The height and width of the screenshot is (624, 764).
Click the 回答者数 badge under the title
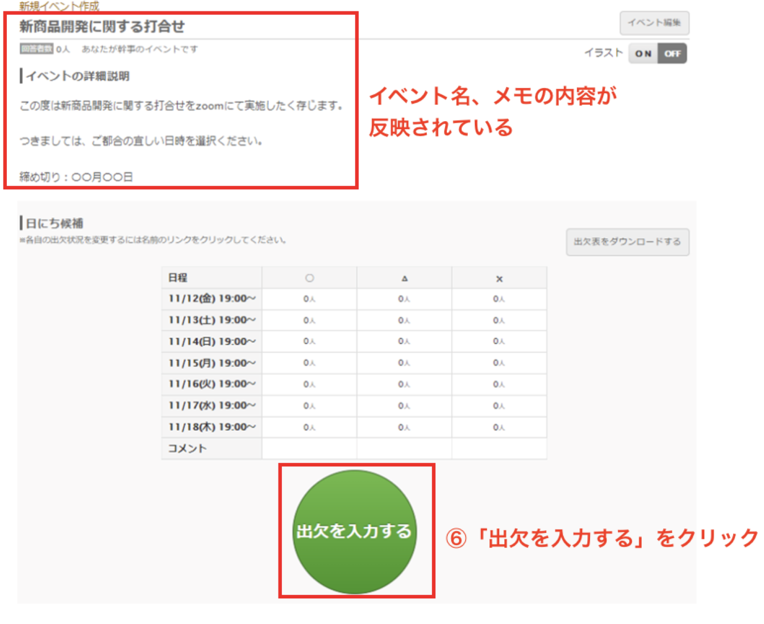36,49
